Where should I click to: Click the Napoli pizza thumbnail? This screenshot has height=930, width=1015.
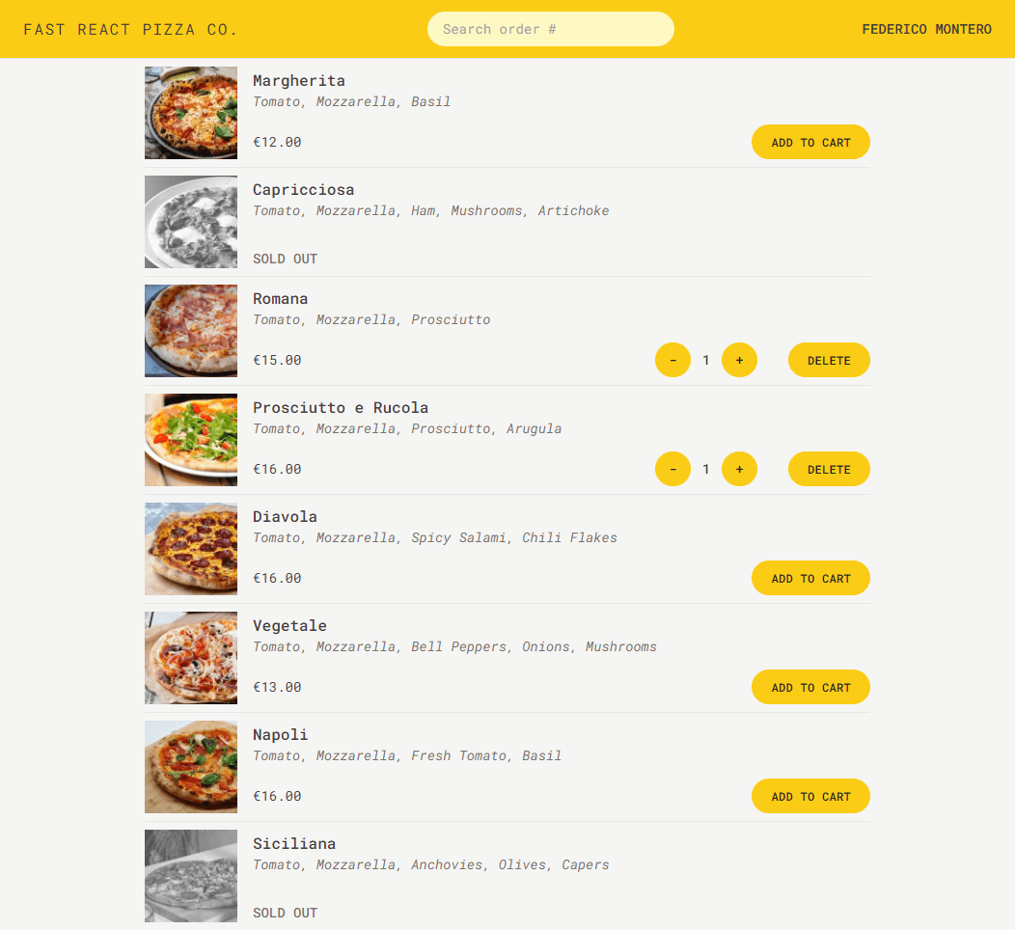click(191, 767)
